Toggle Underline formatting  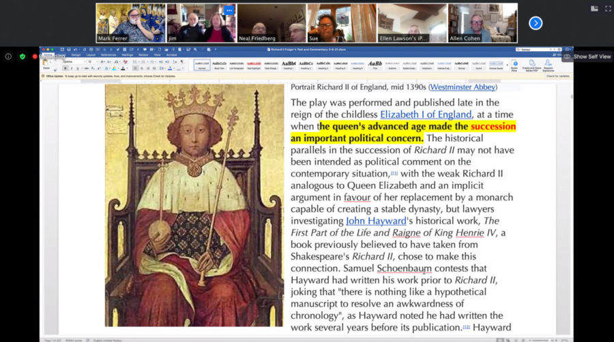pos(77,68)
